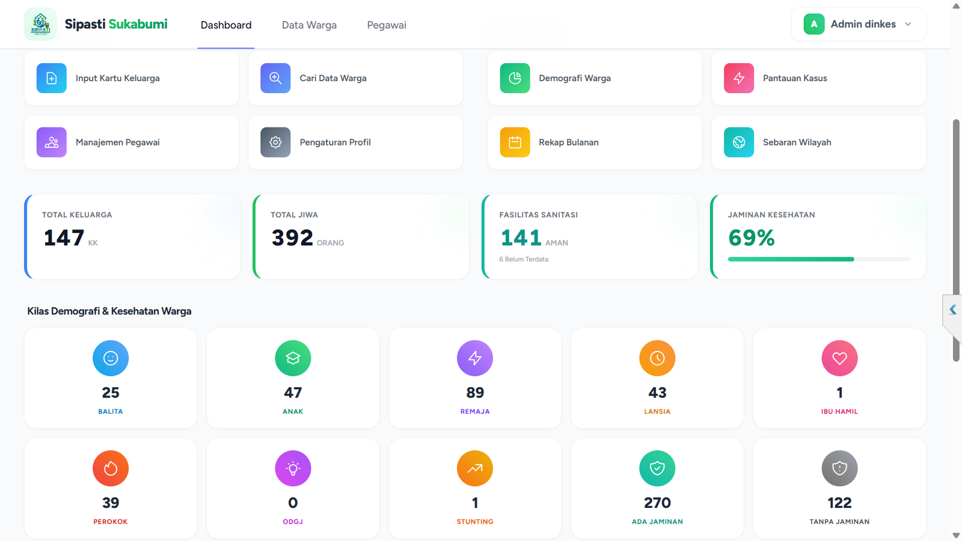Click the Ibu Hamil heart icon

[839, 358]
